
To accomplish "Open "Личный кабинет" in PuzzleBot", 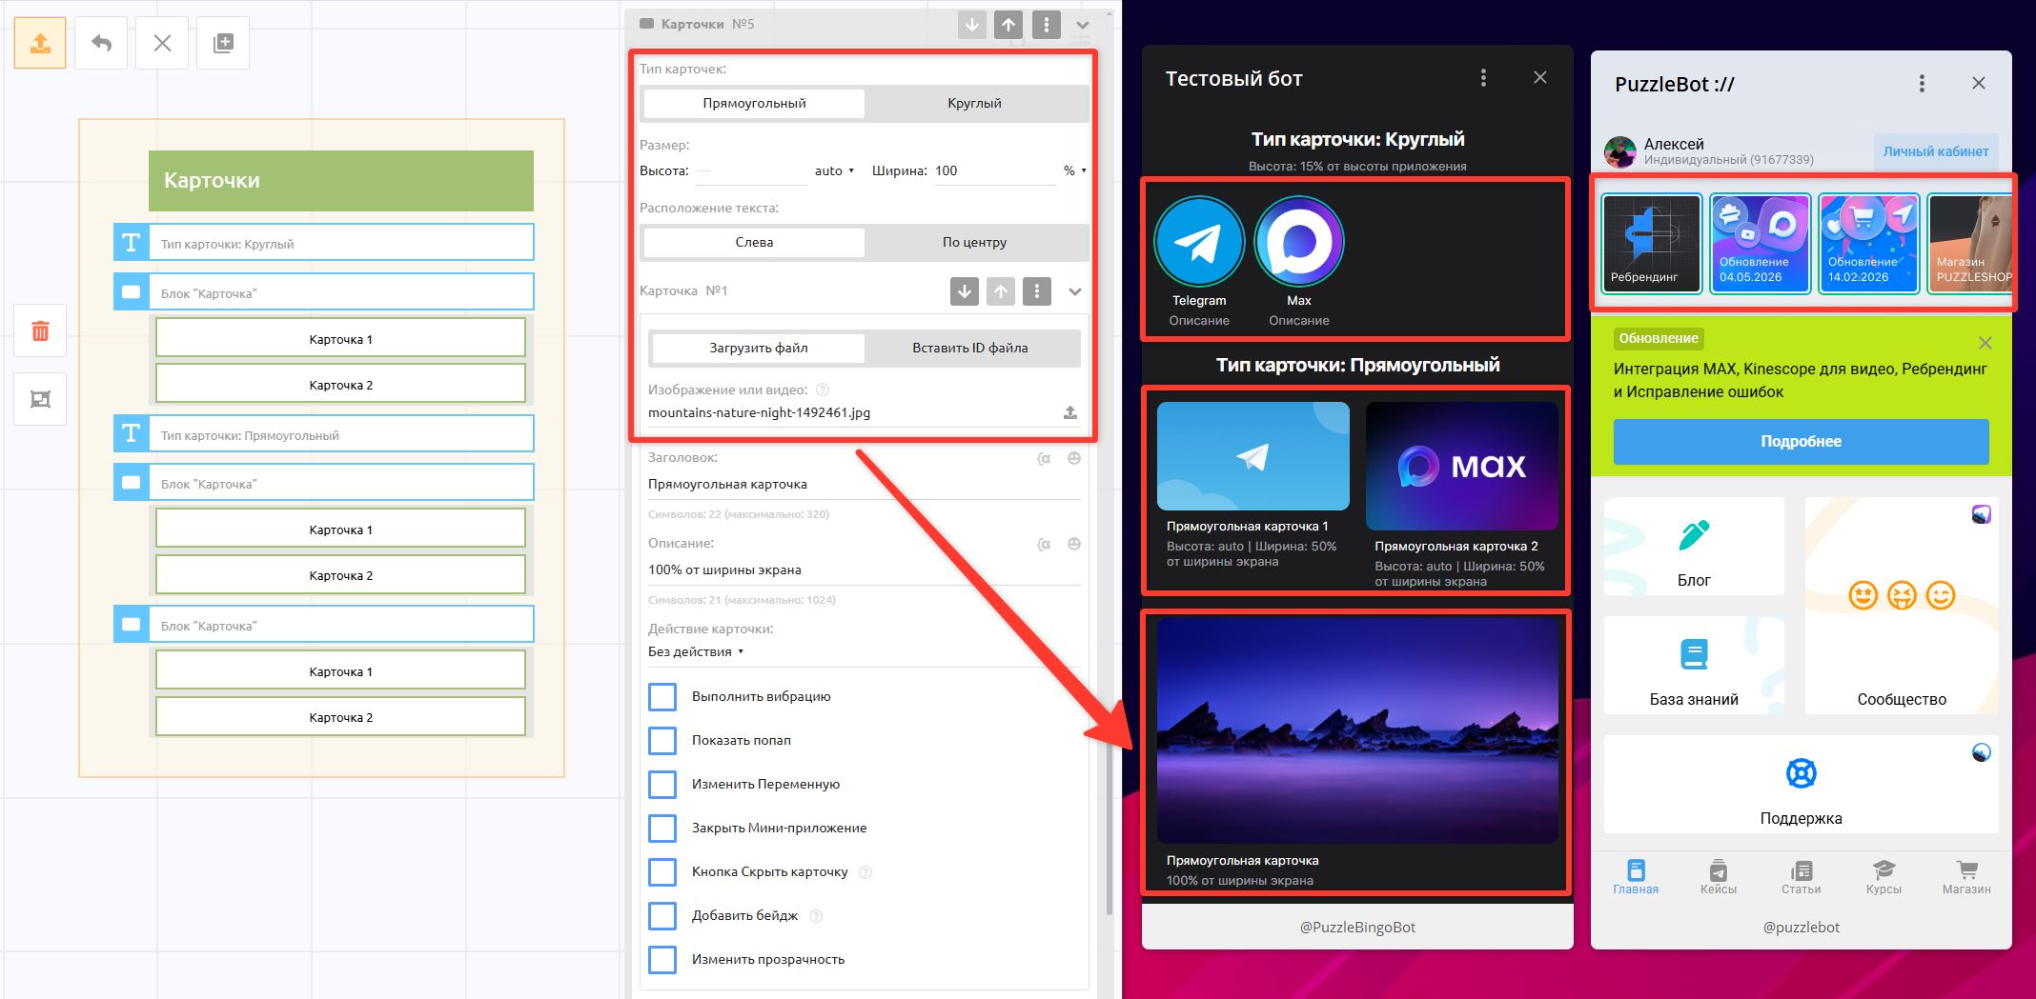I will 1936,151.
